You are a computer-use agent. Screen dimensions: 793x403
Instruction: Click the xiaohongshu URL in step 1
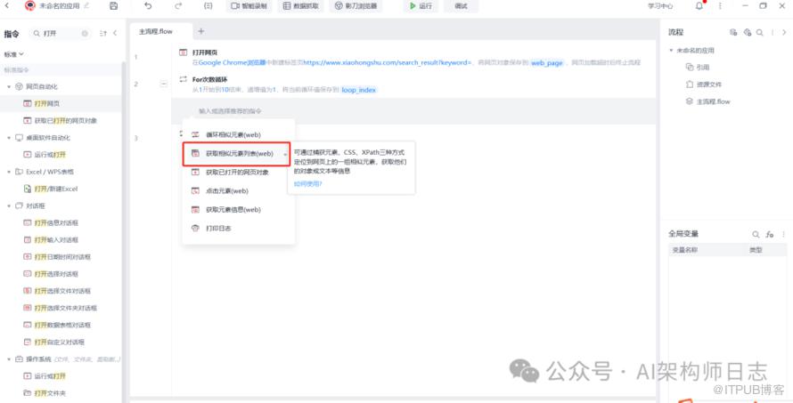click(x=388, y=62)
